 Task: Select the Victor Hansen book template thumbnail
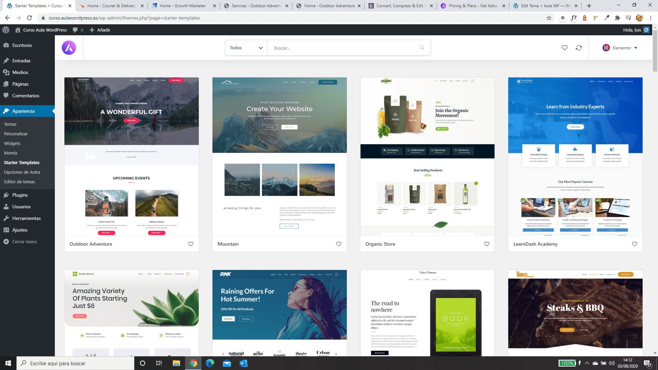click(427, 313)
